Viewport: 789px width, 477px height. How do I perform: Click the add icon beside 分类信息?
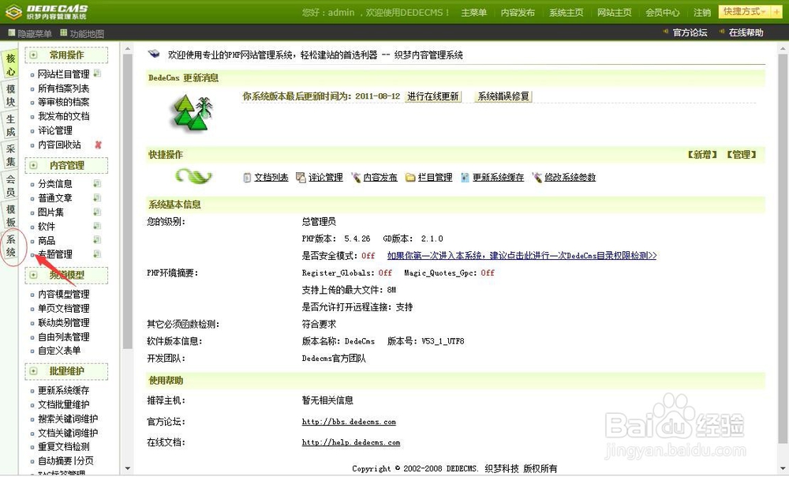[97, 183]
